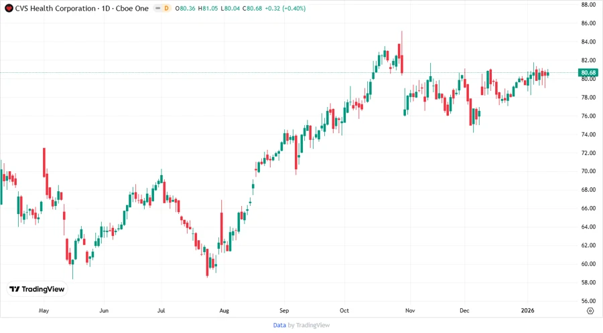Click the Aug label on time axis

point(224,311)
